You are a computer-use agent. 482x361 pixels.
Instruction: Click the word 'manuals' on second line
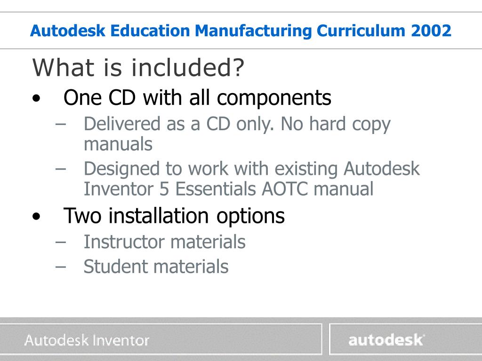(x=118, y=144)
